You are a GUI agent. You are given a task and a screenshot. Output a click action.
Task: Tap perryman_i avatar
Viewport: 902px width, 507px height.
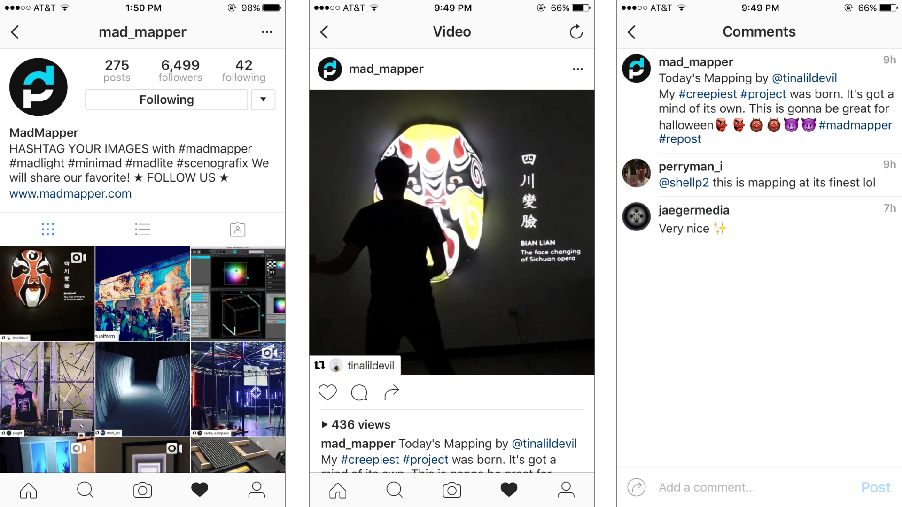click(x=636, y=173)
